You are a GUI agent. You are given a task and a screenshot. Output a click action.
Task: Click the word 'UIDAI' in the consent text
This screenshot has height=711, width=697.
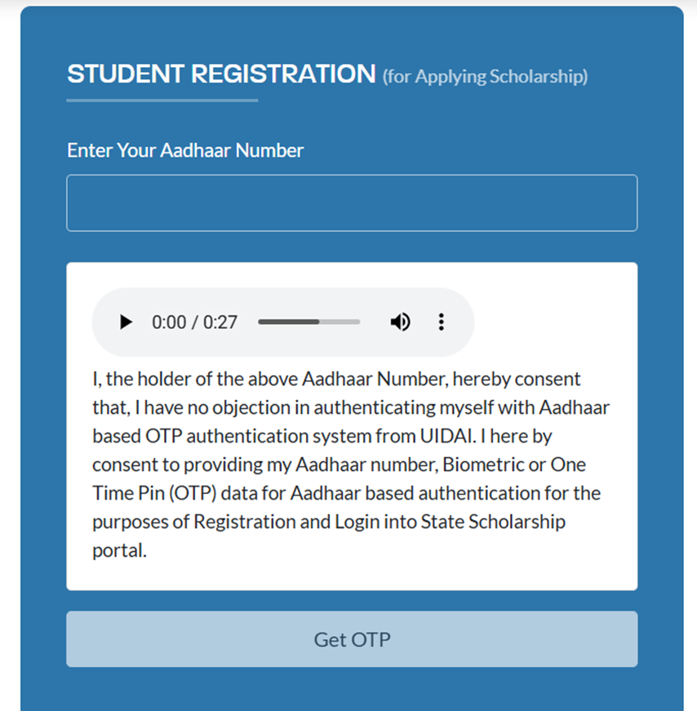446,436
